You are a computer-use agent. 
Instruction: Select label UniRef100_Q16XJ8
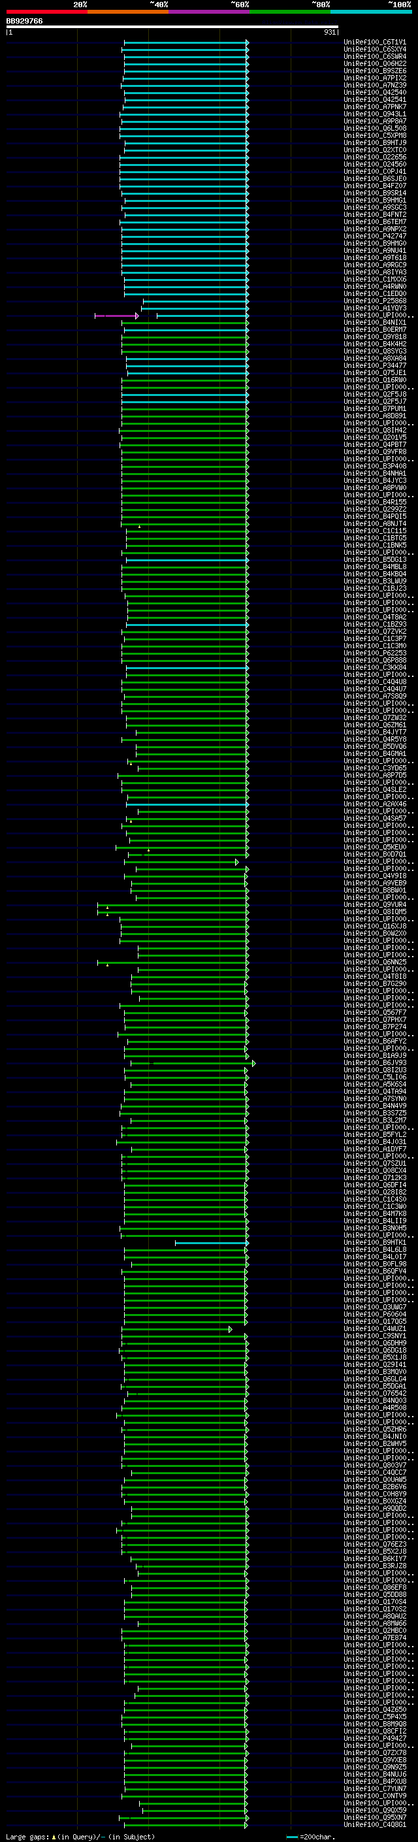(374, 926)
